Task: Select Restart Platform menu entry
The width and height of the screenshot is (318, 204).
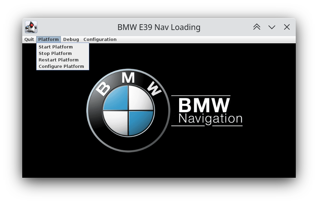Action: point(63,60)
